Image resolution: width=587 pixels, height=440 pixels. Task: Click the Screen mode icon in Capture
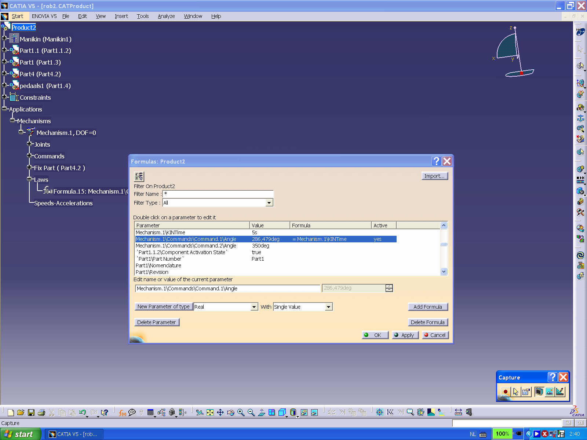pos(539,392)
